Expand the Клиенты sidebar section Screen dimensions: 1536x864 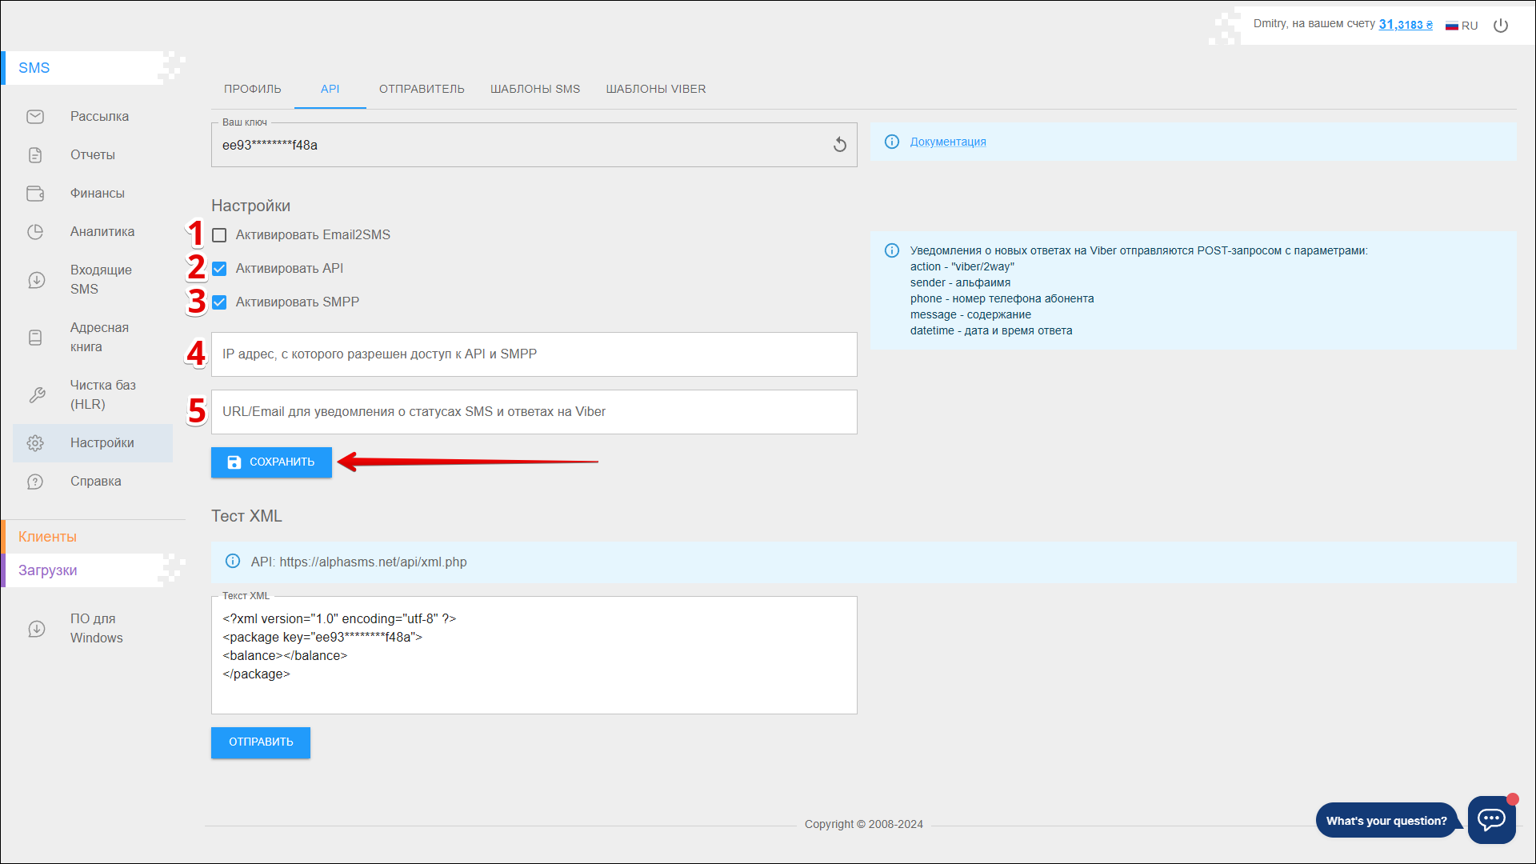pyautogui.click(x=48, y=537)
